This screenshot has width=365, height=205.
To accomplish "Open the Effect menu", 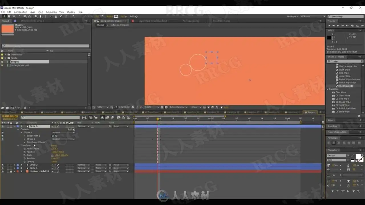I will 40,12.
